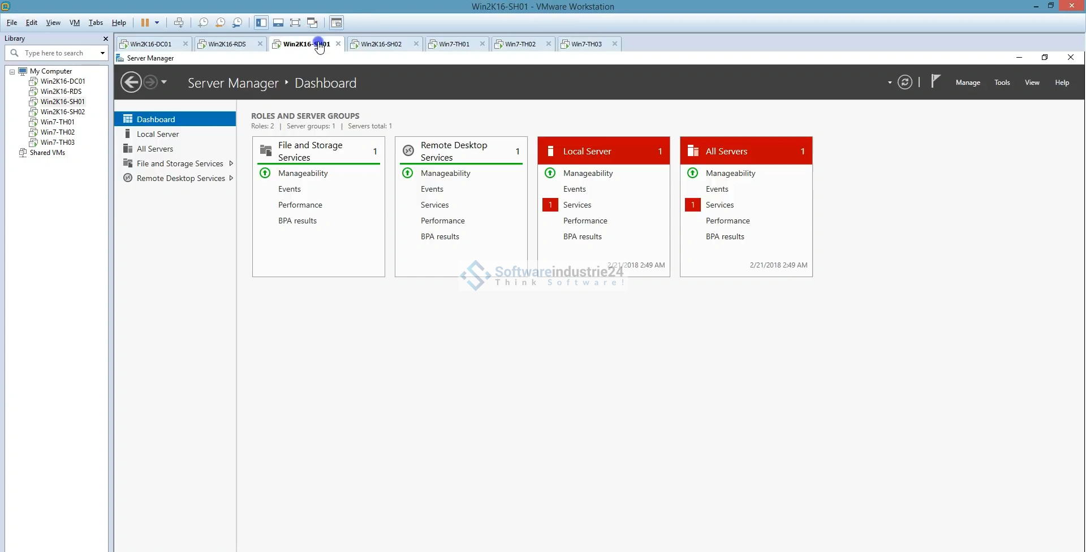Click the Server Manager back arrow
The image size is (1086, 552).
tap(131, 83)
